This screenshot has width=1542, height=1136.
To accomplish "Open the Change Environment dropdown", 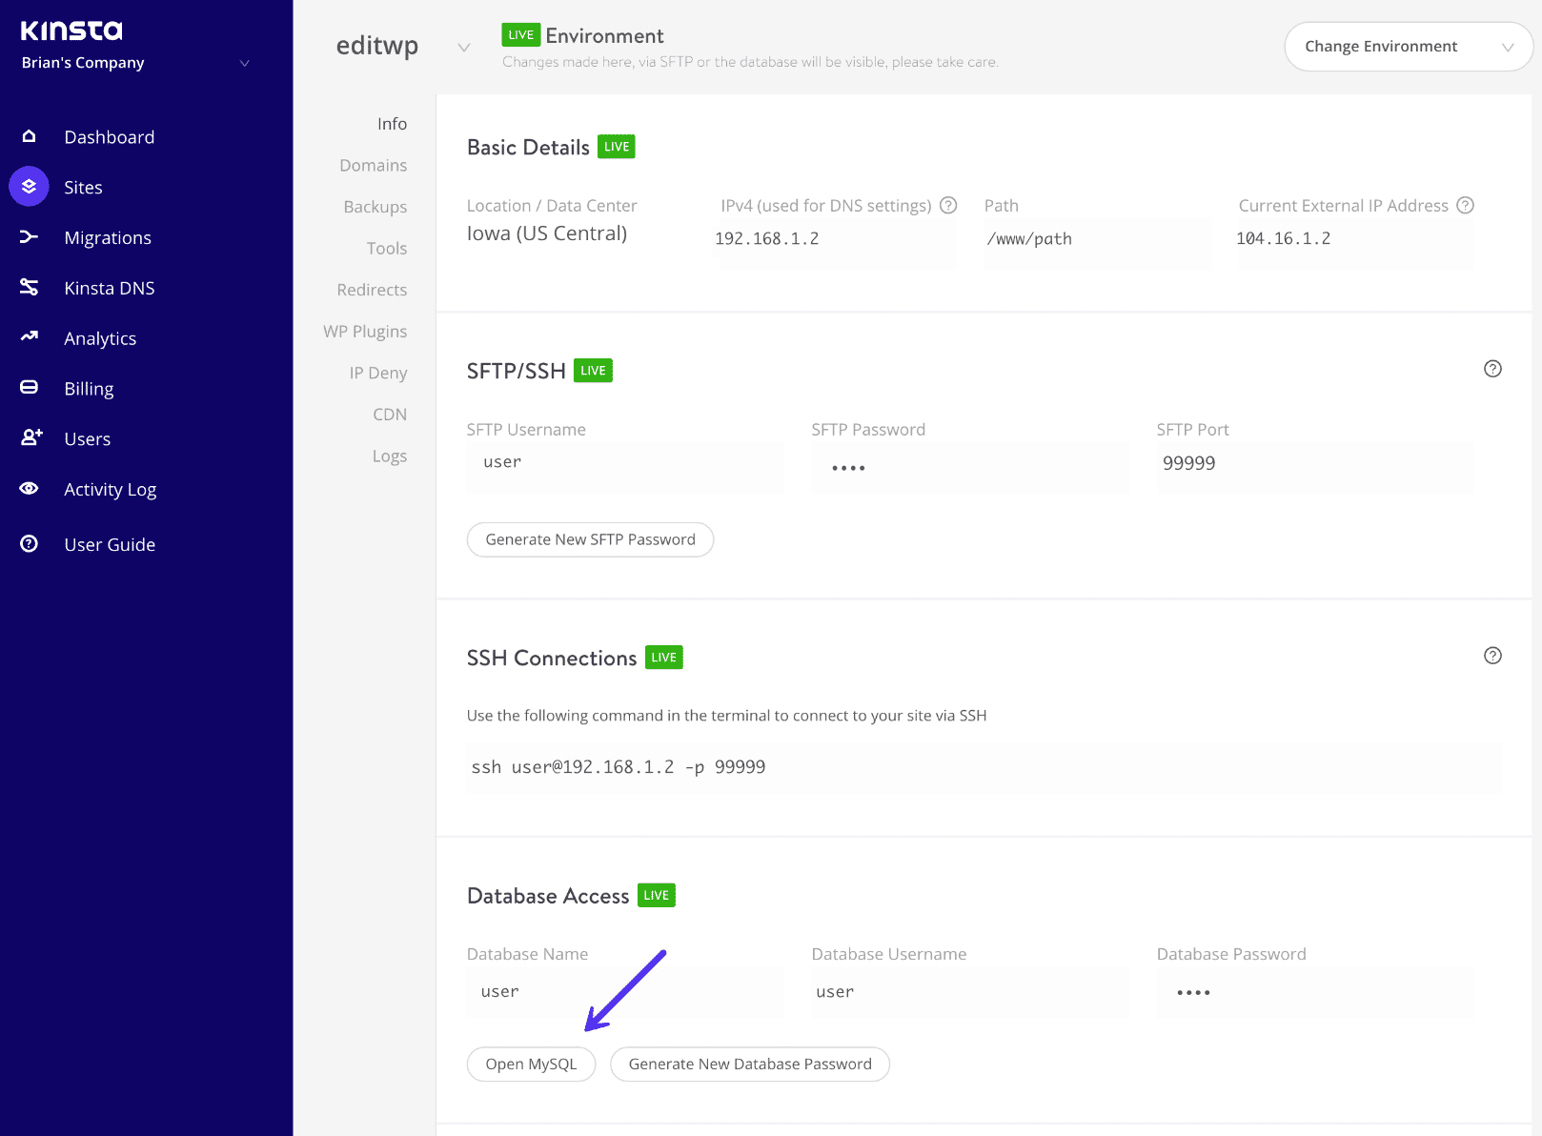I will pos(1409,46).
